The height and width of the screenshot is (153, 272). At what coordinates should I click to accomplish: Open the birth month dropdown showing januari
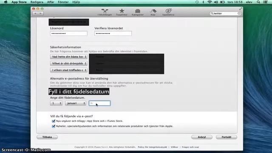click(x=76, y=103)
